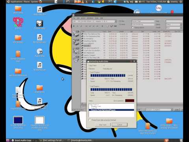Expand the Genre dropdown arrow
This screenshot has width=189, height=142.
[181, 24]
